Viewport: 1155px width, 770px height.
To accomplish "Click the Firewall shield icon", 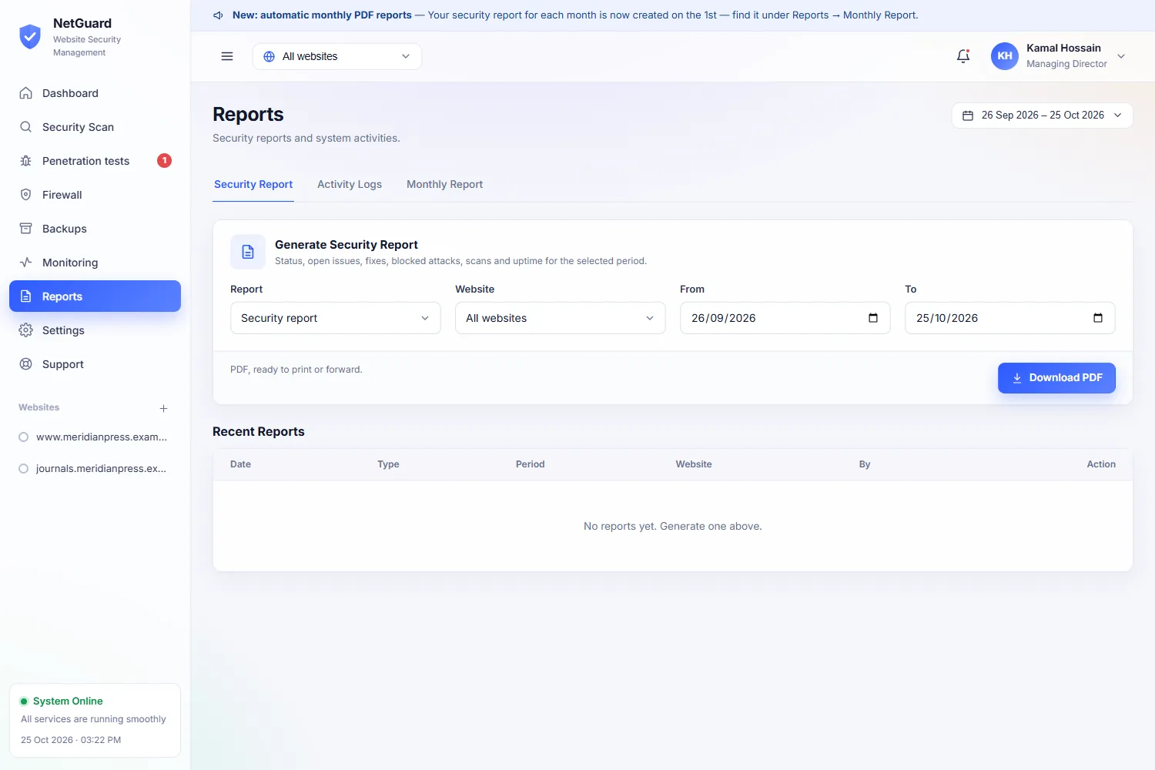I will (26, 195).
